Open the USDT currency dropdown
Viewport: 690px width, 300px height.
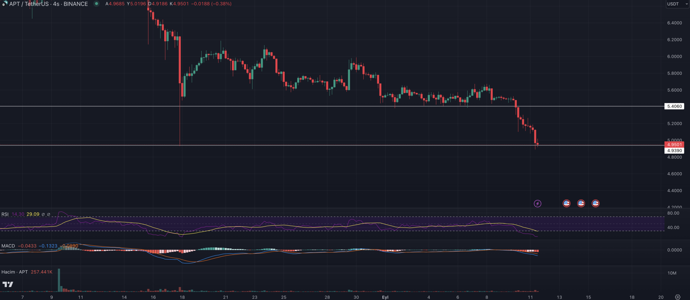677,4
